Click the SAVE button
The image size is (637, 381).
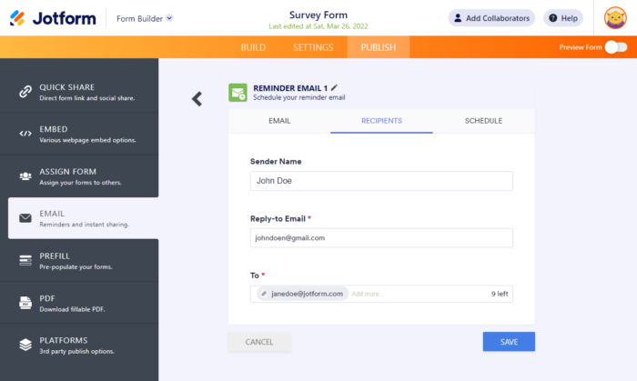[509, 342]
